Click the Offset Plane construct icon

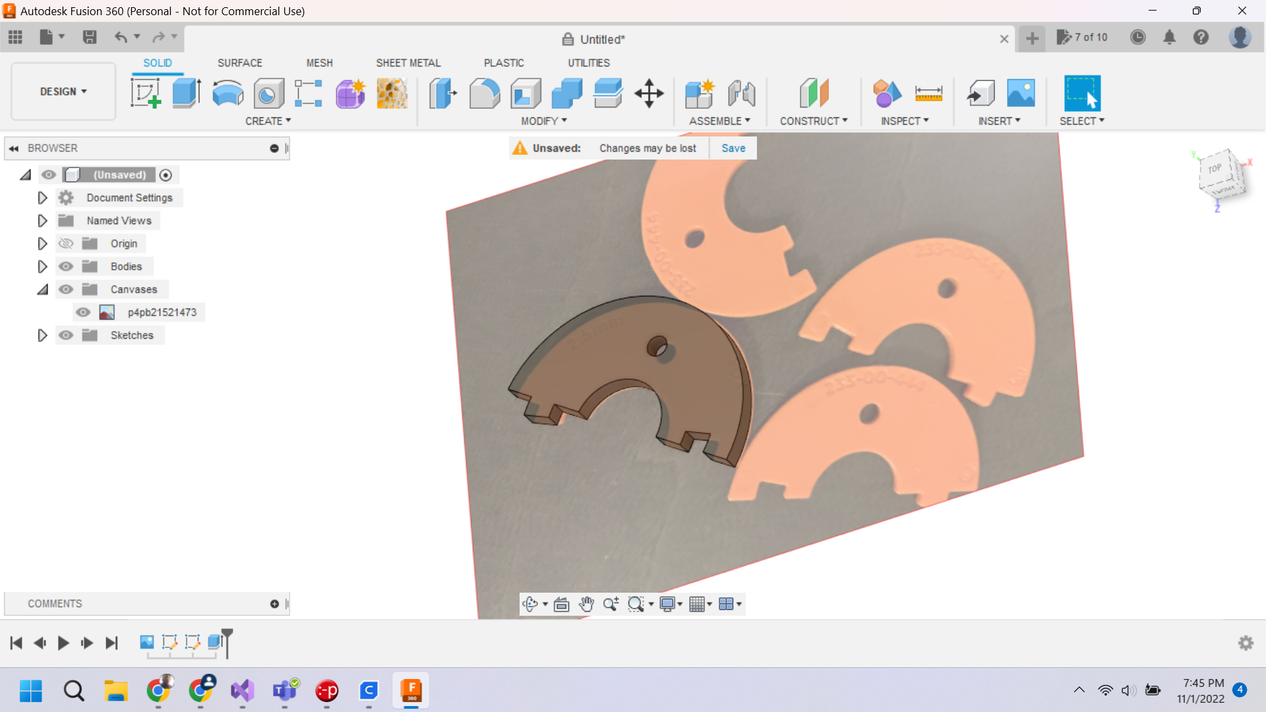[814, 93]
